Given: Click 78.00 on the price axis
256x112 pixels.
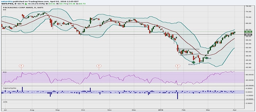Looking at the screenshot, I should [x=249, y=6].
